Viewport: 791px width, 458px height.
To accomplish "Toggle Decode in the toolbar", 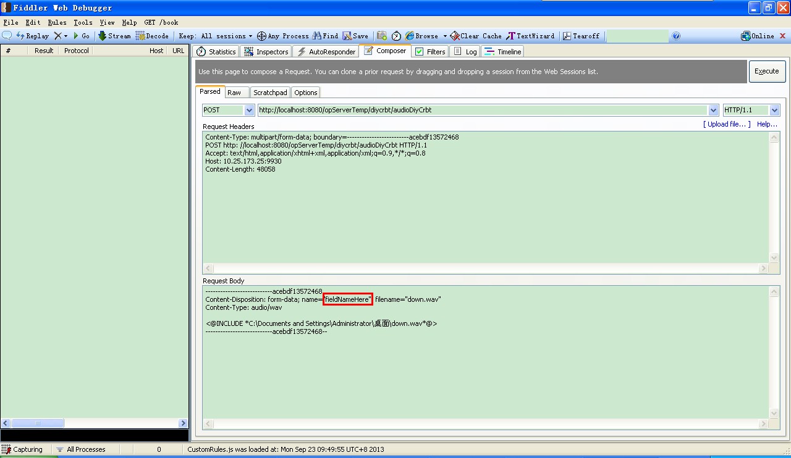I will click(152, 36).
